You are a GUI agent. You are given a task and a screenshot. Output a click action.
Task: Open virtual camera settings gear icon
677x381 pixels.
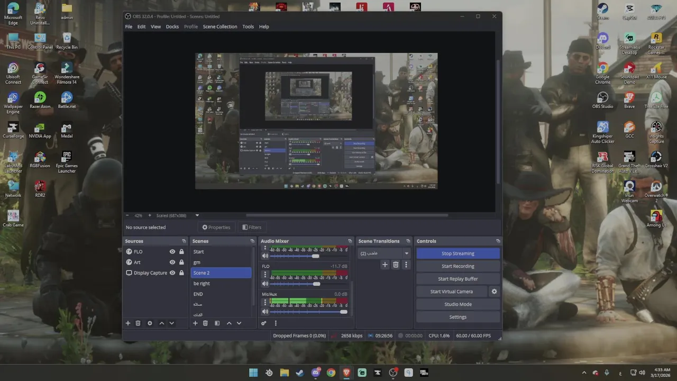495,292
